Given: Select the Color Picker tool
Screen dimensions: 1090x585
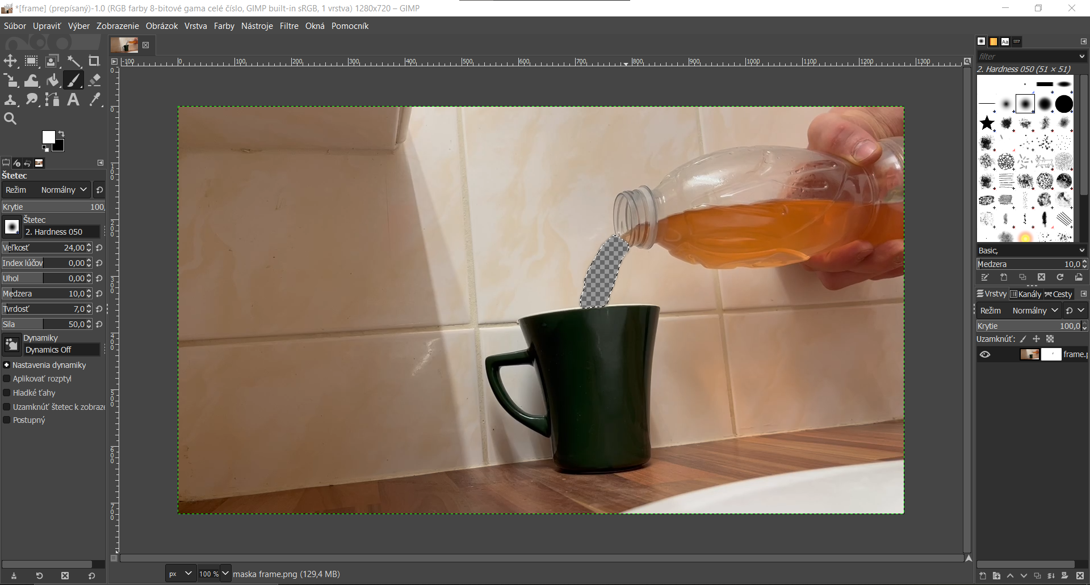Looking at the screenshot, I should click(x=94, y=100).
